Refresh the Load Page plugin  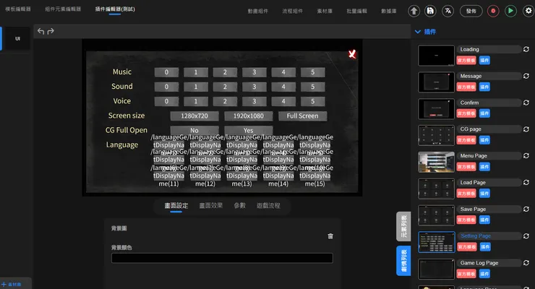(x=526, y=182)
